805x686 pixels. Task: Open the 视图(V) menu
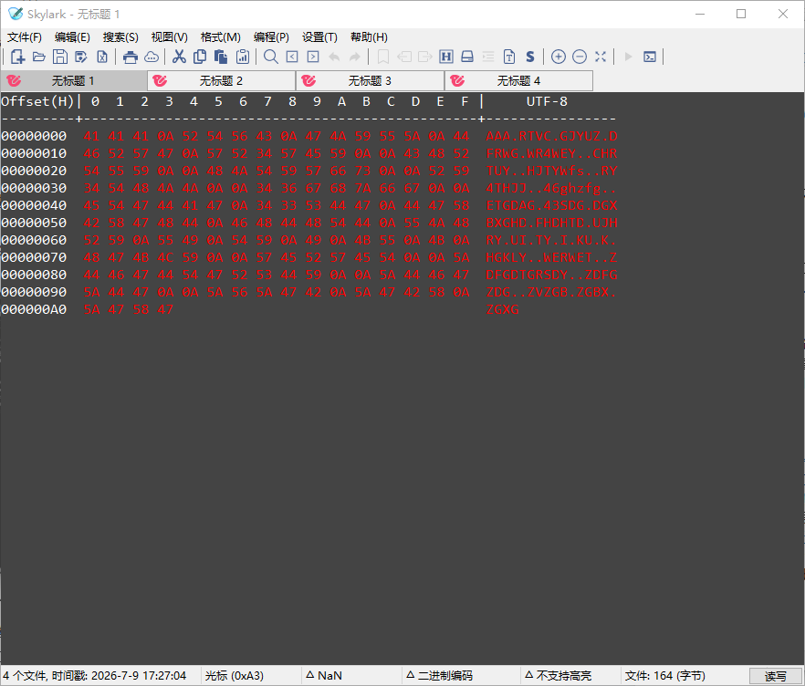[170, 36]
